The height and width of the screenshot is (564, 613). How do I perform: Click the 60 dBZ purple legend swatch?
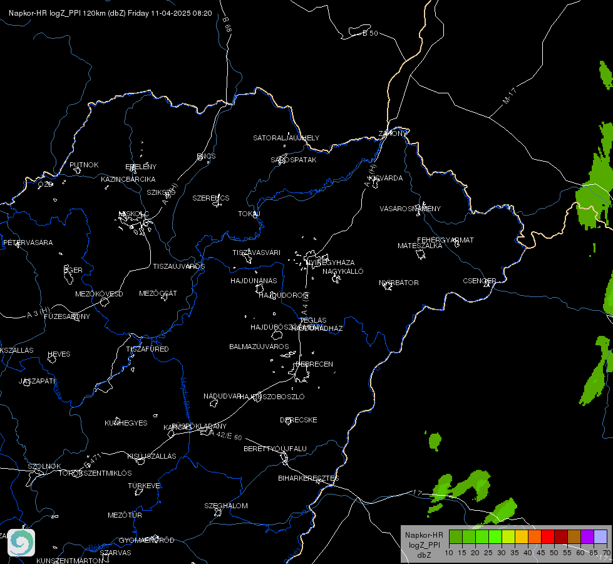click(587, 537)
